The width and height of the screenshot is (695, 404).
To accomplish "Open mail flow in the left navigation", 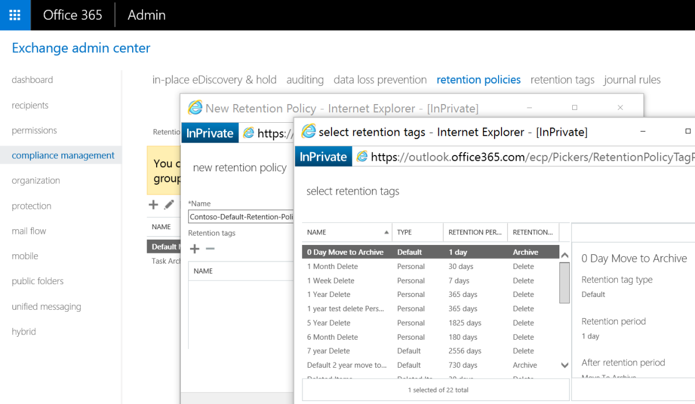I will 29,231.
